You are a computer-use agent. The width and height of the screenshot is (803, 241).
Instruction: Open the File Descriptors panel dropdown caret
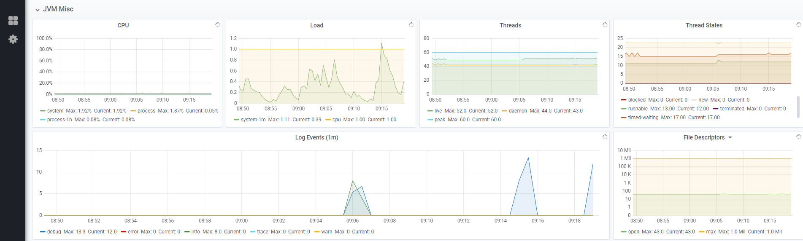point(730,138)
